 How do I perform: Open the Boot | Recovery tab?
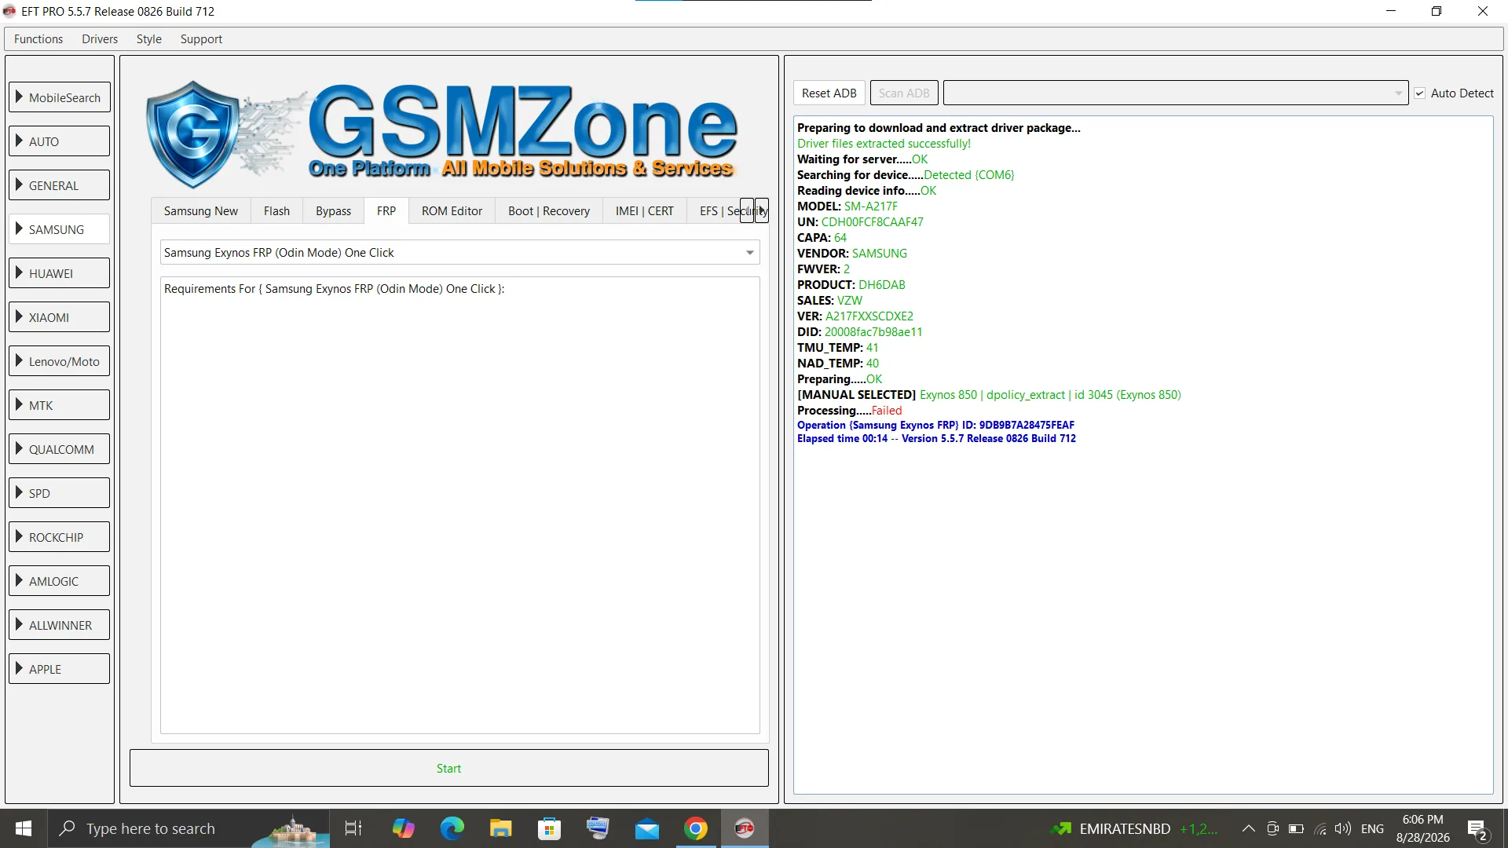pos(549,211)
